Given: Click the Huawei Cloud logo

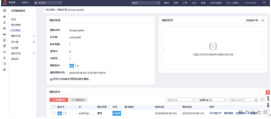Looking at the screenshot, I should click(x=5, y=3).
